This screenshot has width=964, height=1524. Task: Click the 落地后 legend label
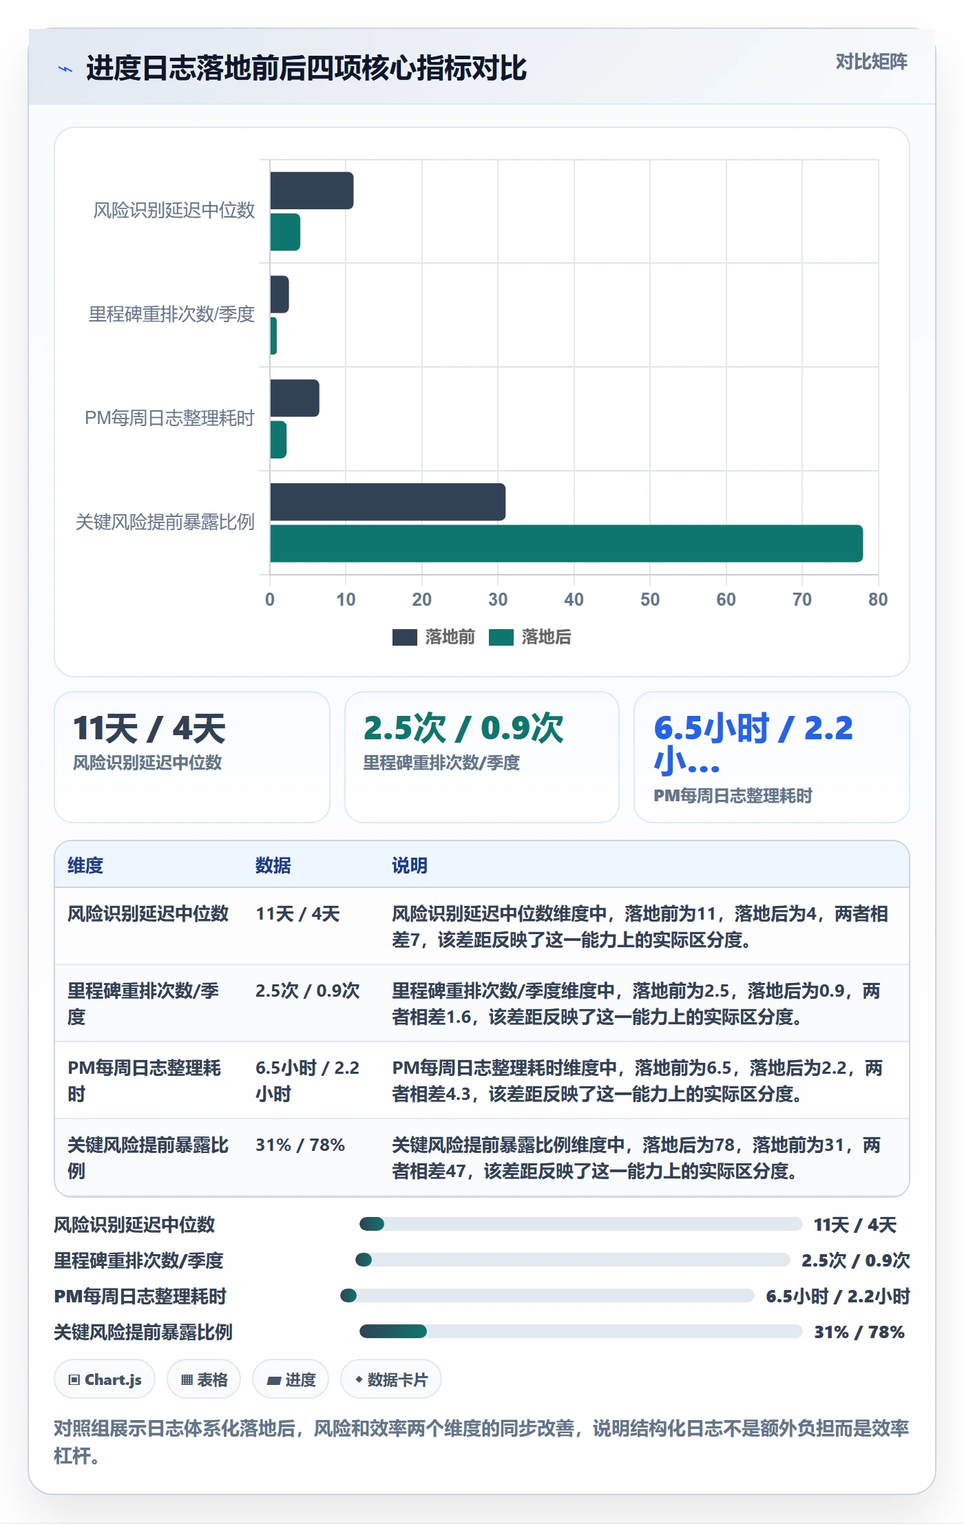point(546,637)
